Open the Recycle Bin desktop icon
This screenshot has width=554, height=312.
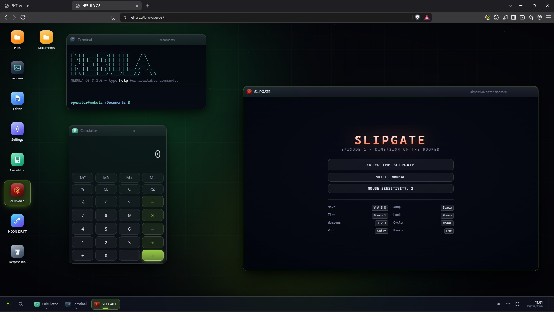click(x=17, y=255)
